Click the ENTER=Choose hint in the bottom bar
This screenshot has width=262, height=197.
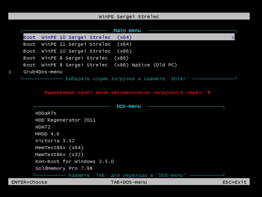pyautogui.click(x=29, y=182)
